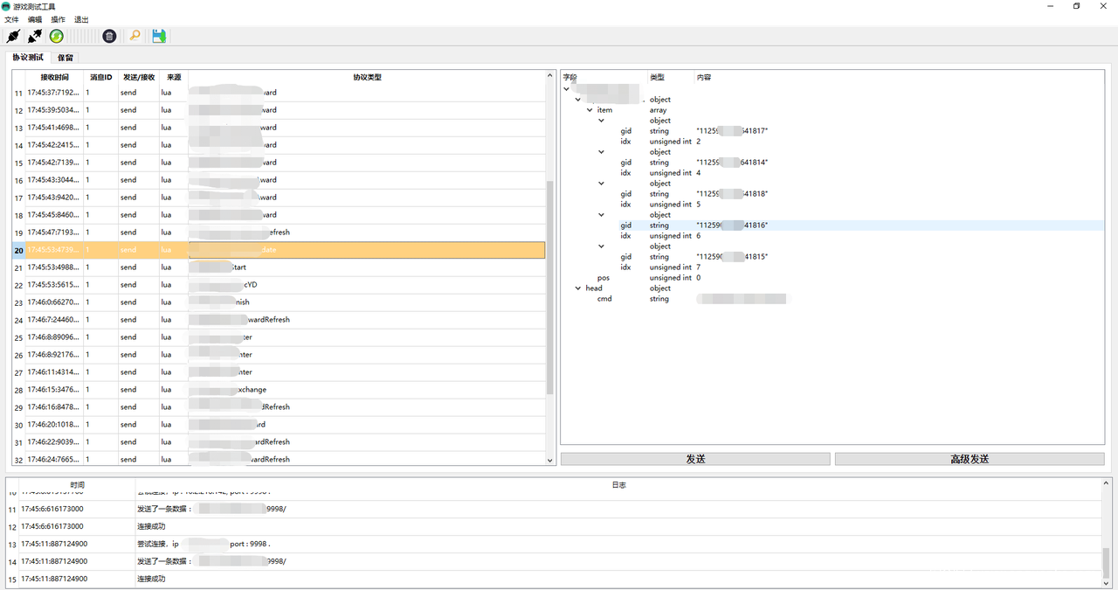Click the game tool app icon in title bar
The height and width of the screenshot is (590, 1118).
point(6,6)
